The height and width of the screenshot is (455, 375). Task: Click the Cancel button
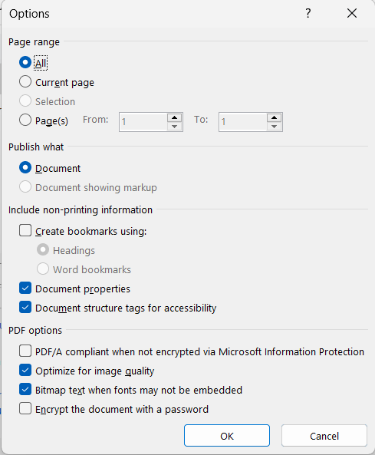coord(324,436)
